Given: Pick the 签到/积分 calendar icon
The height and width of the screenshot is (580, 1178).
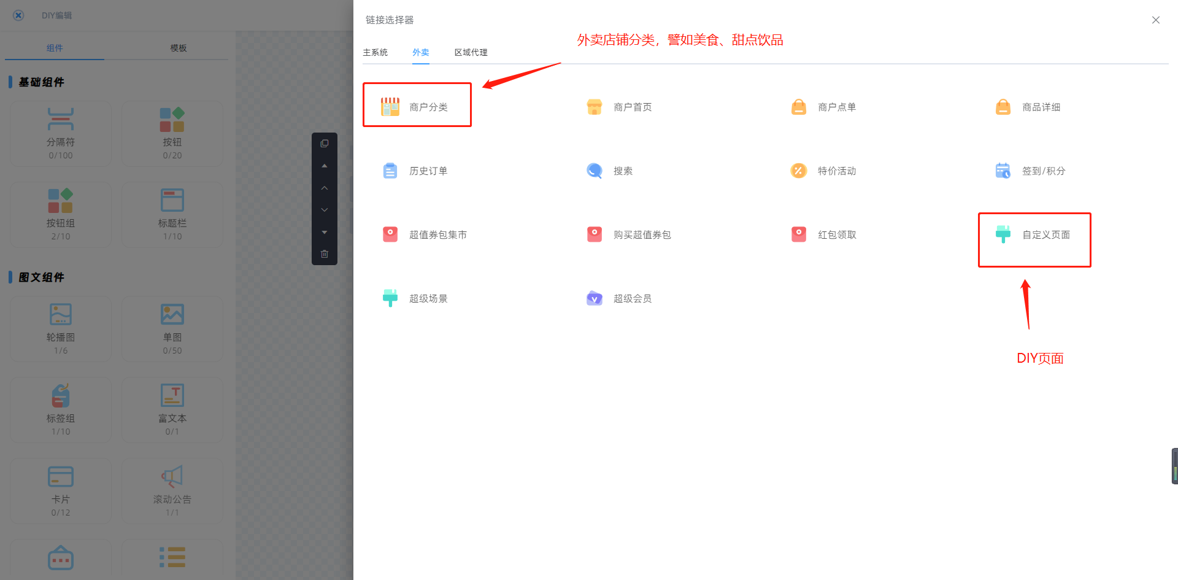Looking at the screenshot, I should 1003,171.
